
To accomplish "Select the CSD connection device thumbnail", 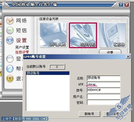I will pos(112,35).
